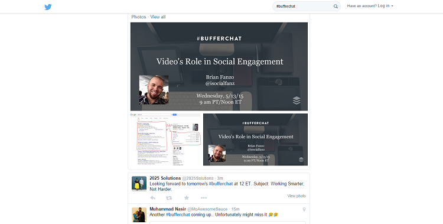Click the Muhammad Nasir display name
This screenshot has height=224, width=443.
[168, 209]
